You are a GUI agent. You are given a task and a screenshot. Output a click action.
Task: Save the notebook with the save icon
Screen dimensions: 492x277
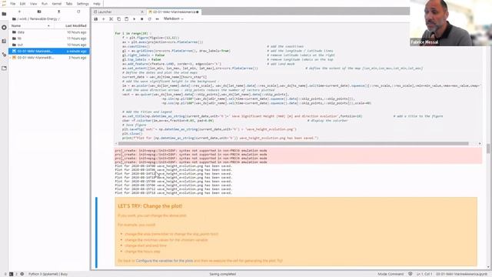tap(95, 18)
